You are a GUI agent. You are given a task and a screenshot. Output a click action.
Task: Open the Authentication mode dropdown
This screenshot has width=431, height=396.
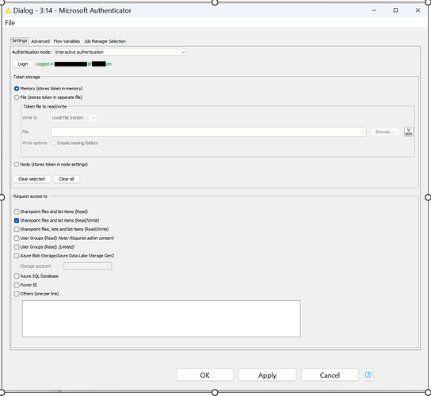pyautogui.click(x=120, y=52)
